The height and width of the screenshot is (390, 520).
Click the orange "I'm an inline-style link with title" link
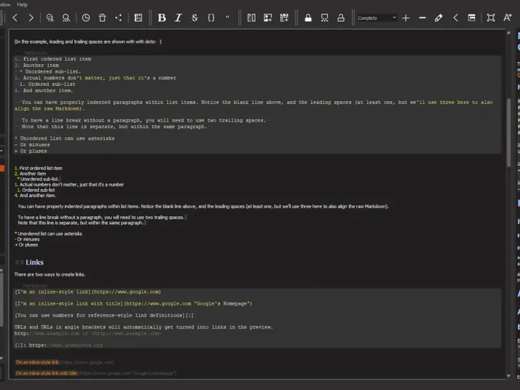(46, 373)
